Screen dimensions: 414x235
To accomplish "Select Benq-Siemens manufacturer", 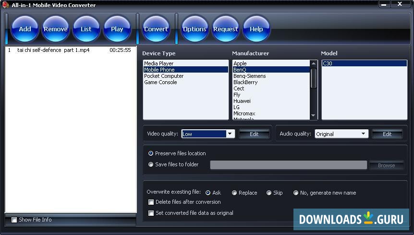I will pyautogui.click(x=271, y=76).
